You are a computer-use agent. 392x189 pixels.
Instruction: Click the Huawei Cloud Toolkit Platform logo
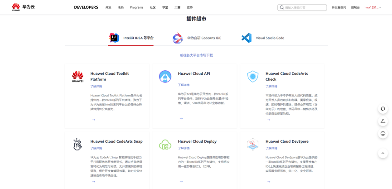[78, 77]
